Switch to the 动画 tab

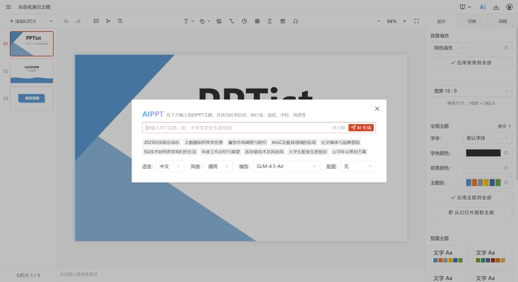(503, 21)
